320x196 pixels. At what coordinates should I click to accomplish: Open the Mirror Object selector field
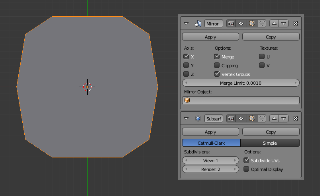(x=241, y=100)
